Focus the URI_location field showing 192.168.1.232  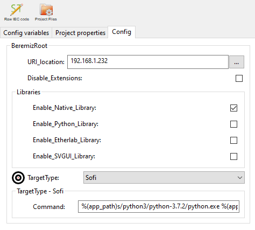pyautogui.click(x=148, y=62)
